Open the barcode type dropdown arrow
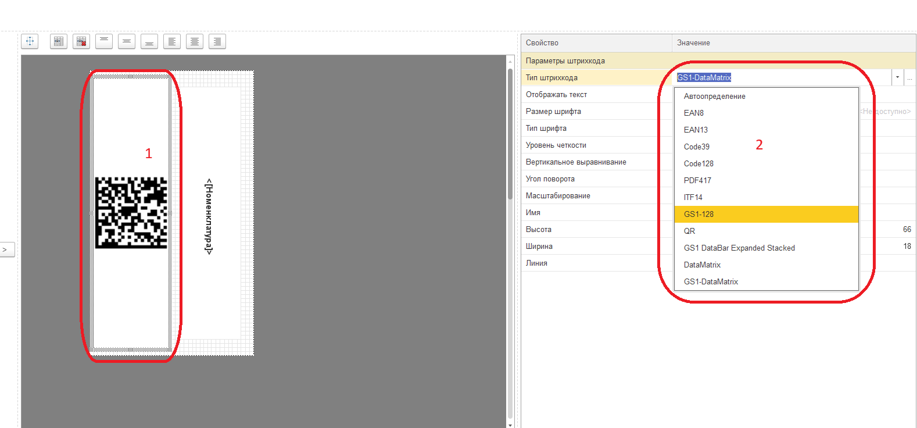Image resolution: width=917 pixels, height=428 pixels. pyautogui.click(x=898, y=77)
